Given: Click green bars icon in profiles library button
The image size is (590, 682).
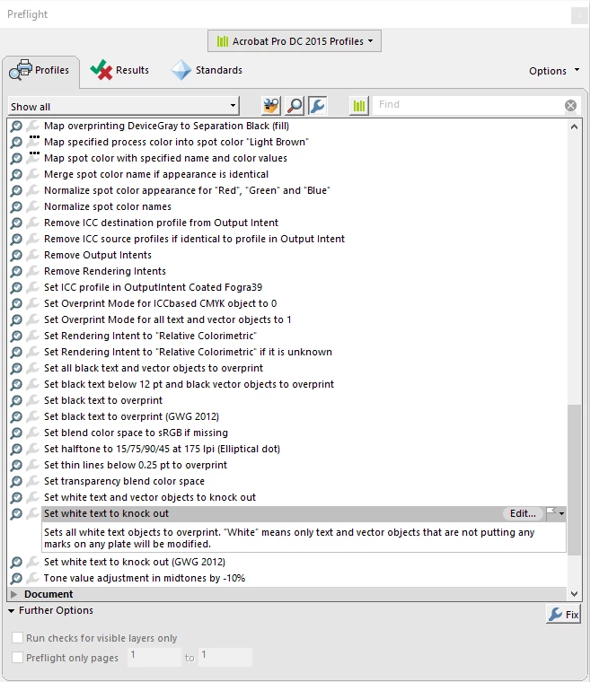Looking at the screenshot, I should click(223, 41).
